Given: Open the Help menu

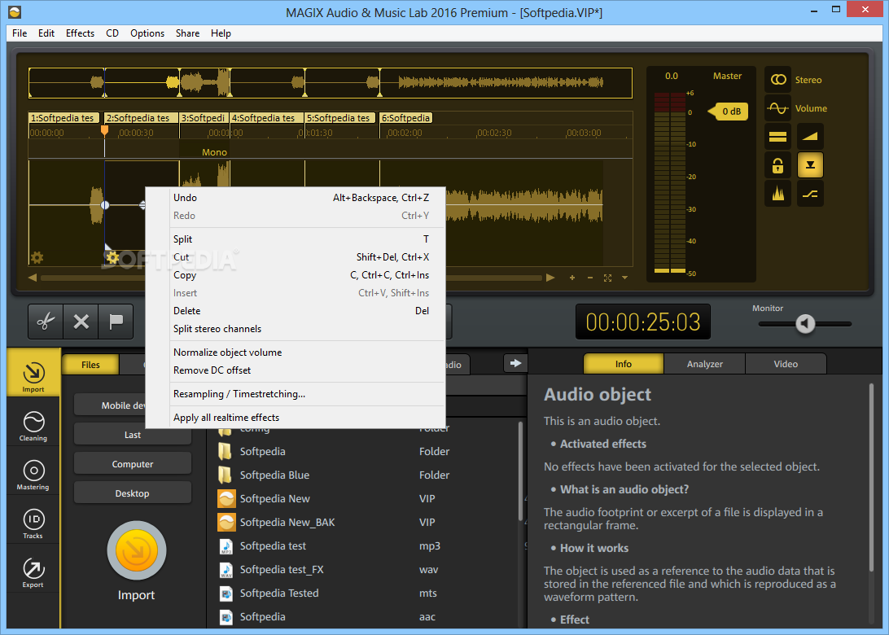Looking at the screenshot, I should [221, 33].
